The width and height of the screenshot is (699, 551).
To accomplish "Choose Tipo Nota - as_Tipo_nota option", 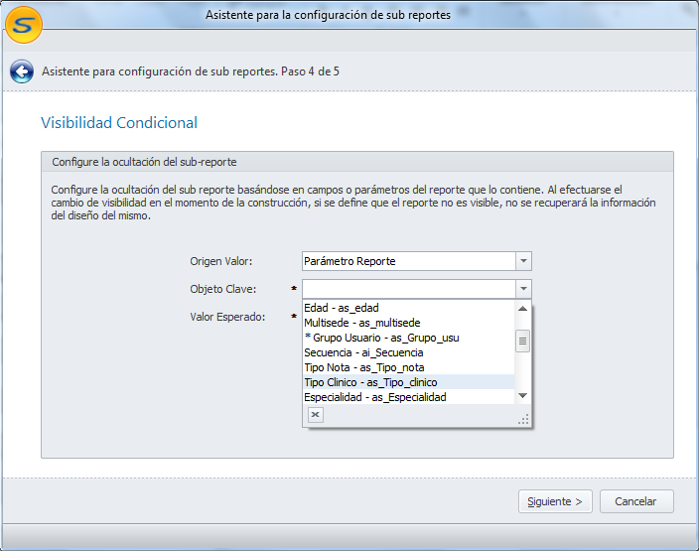I will (363, 367).
